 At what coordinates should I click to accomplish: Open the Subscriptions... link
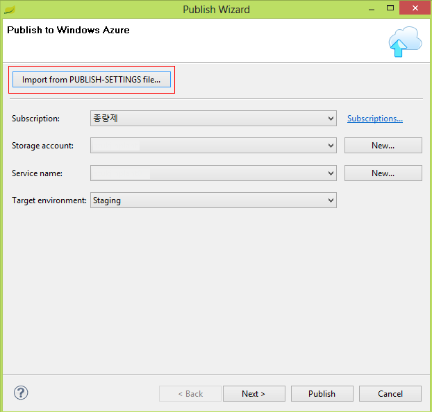(x=374, y=119)
